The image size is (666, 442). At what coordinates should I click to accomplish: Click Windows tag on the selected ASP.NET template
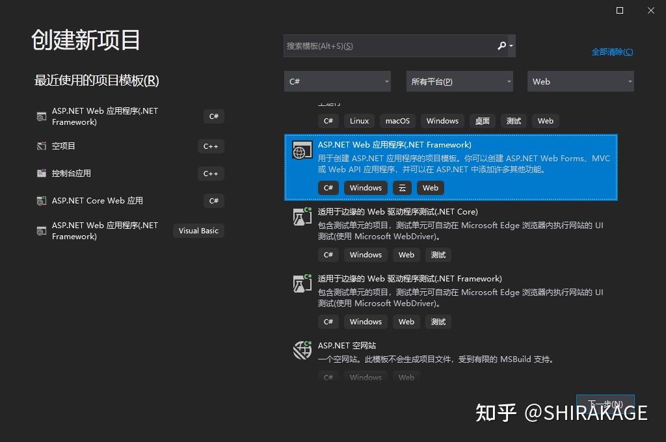coord(366,188)
